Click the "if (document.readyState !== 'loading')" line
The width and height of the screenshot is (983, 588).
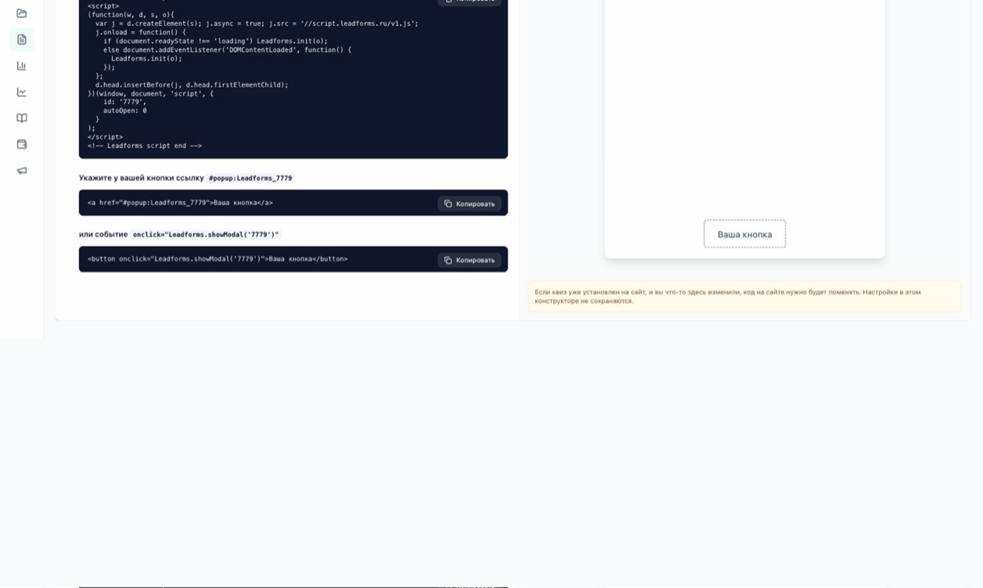(216, 41)
